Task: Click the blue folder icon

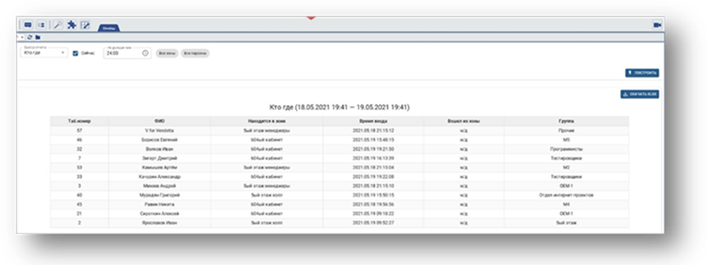Action: (x=38, y=38)
